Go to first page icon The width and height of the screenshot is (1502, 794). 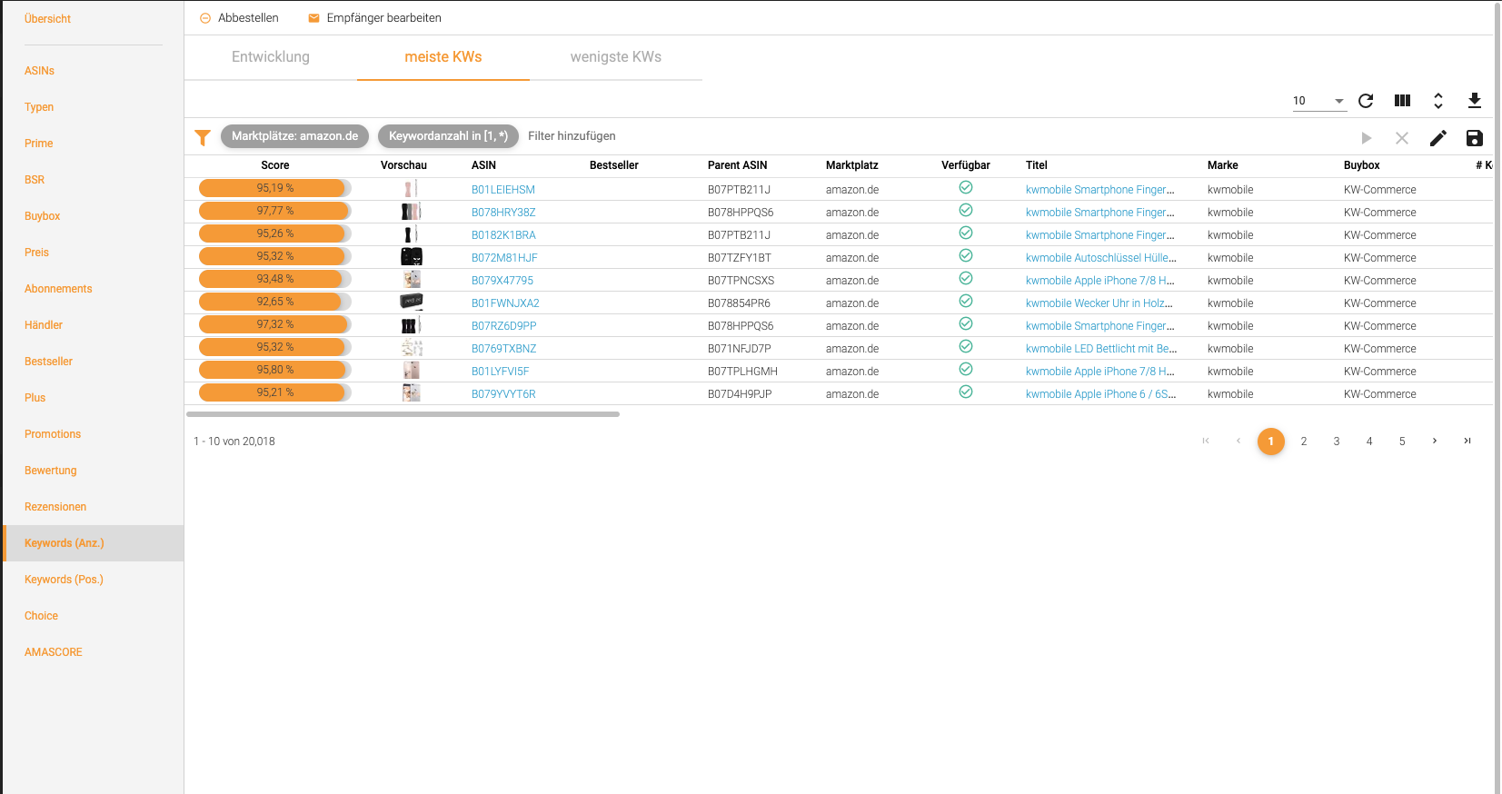1206,441
